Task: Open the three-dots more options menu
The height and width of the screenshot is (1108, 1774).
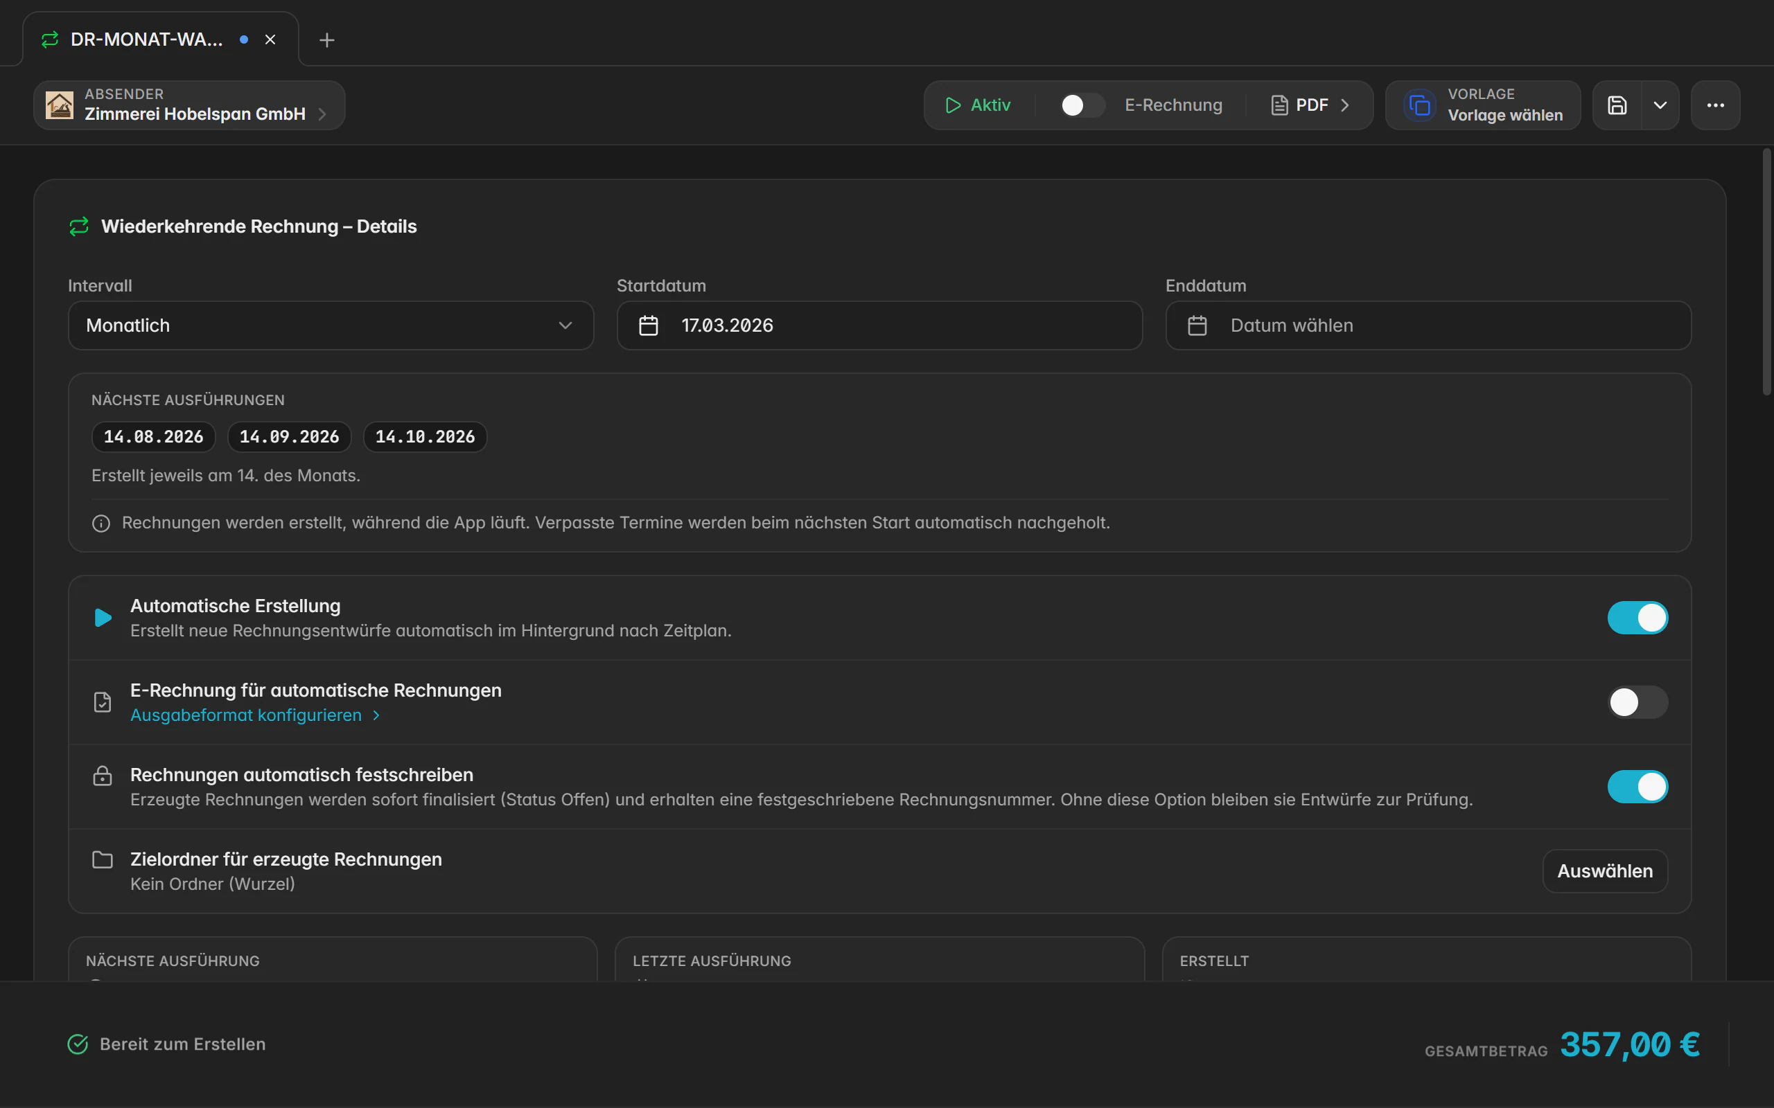Action: pyautogui.click(x=1715, y=105)
